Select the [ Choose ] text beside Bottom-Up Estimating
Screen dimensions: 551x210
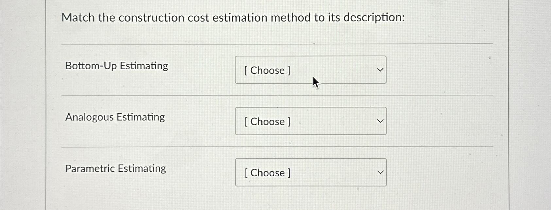click(267, 70)
